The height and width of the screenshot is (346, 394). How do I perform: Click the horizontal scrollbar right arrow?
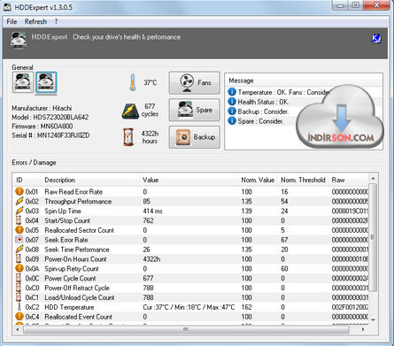[x=363, y=329]
